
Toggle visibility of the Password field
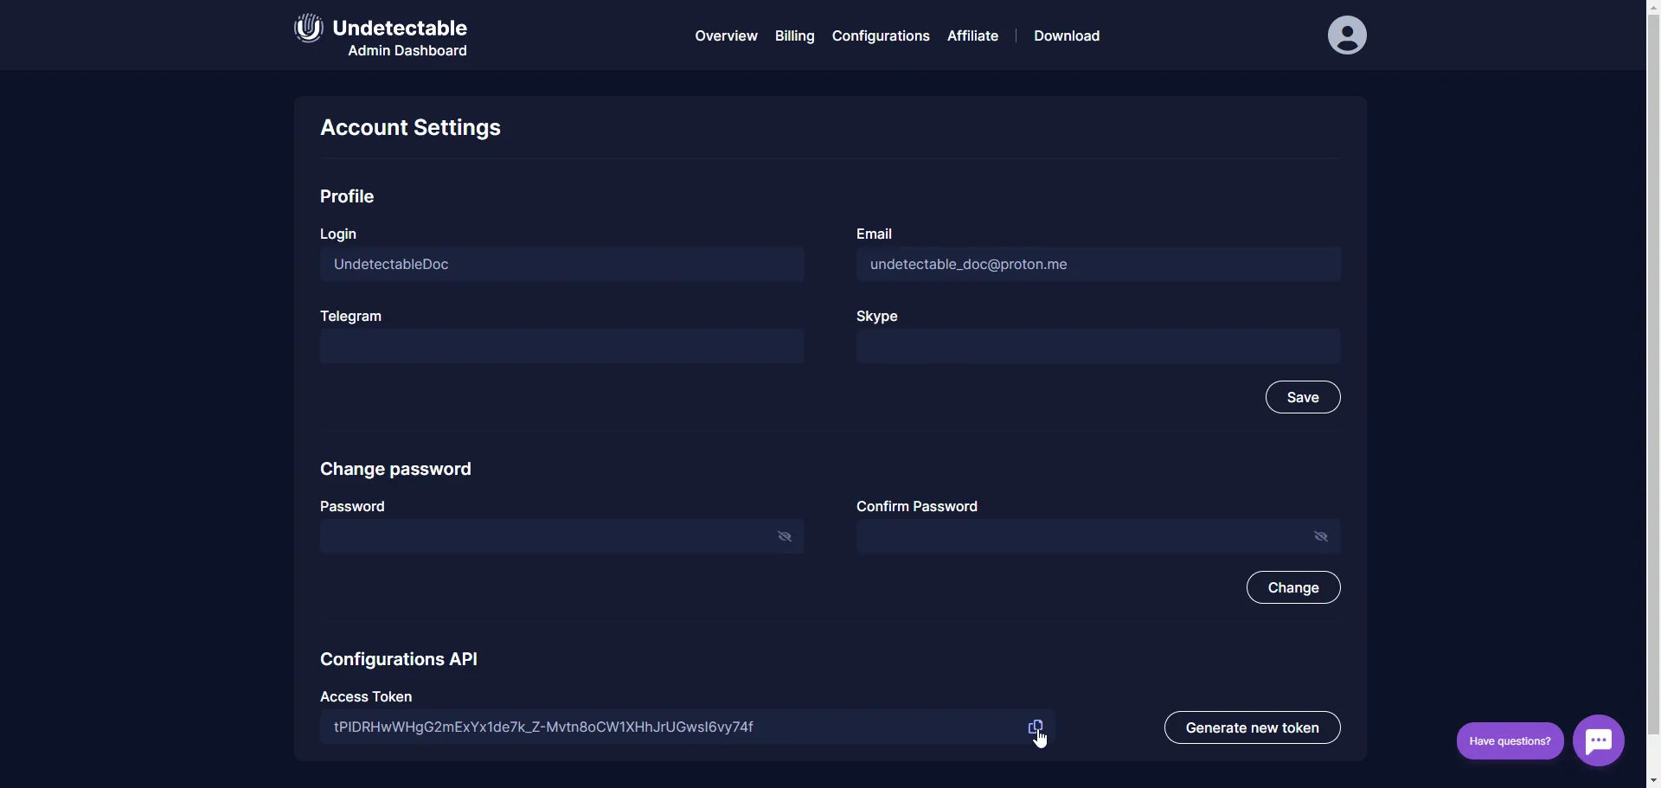(785, 536)
